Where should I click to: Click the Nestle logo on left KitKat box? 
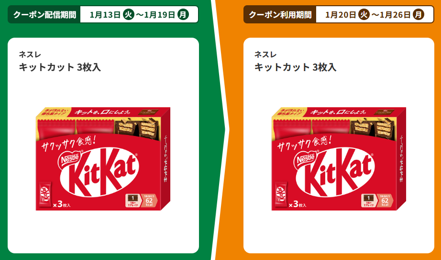click(x=70, y=159)
